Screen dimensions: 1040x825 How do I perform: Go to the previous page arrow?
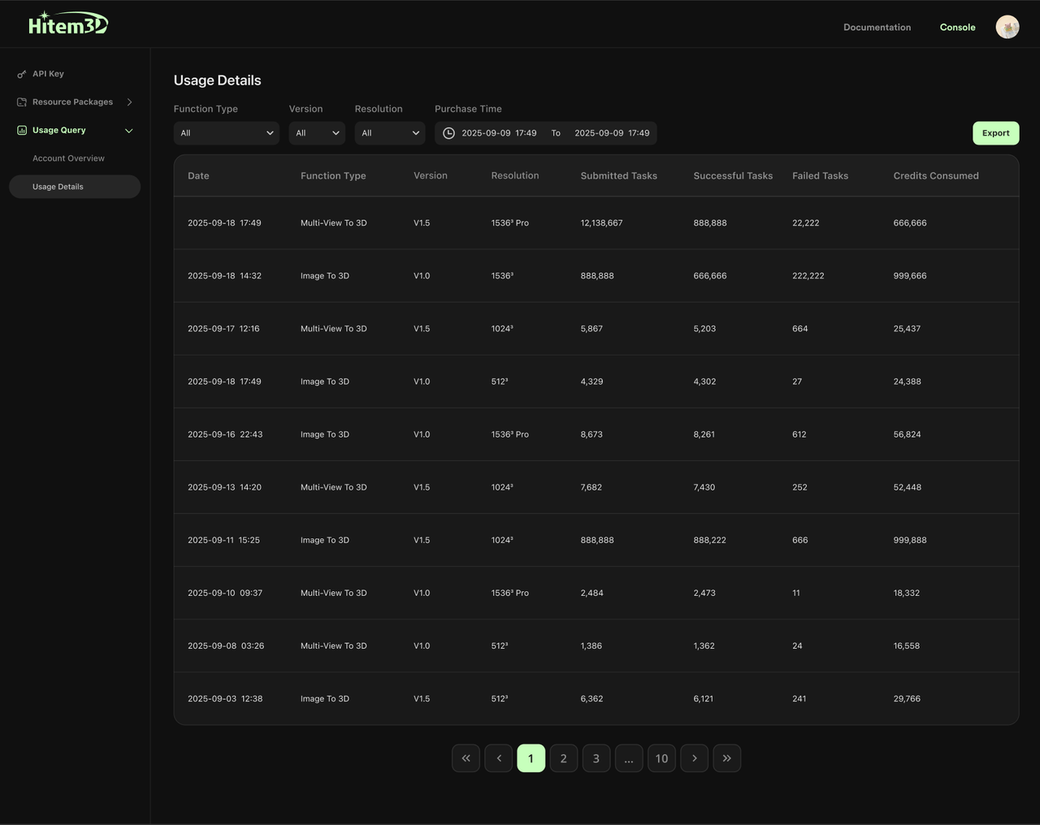[x=499, y=758]
